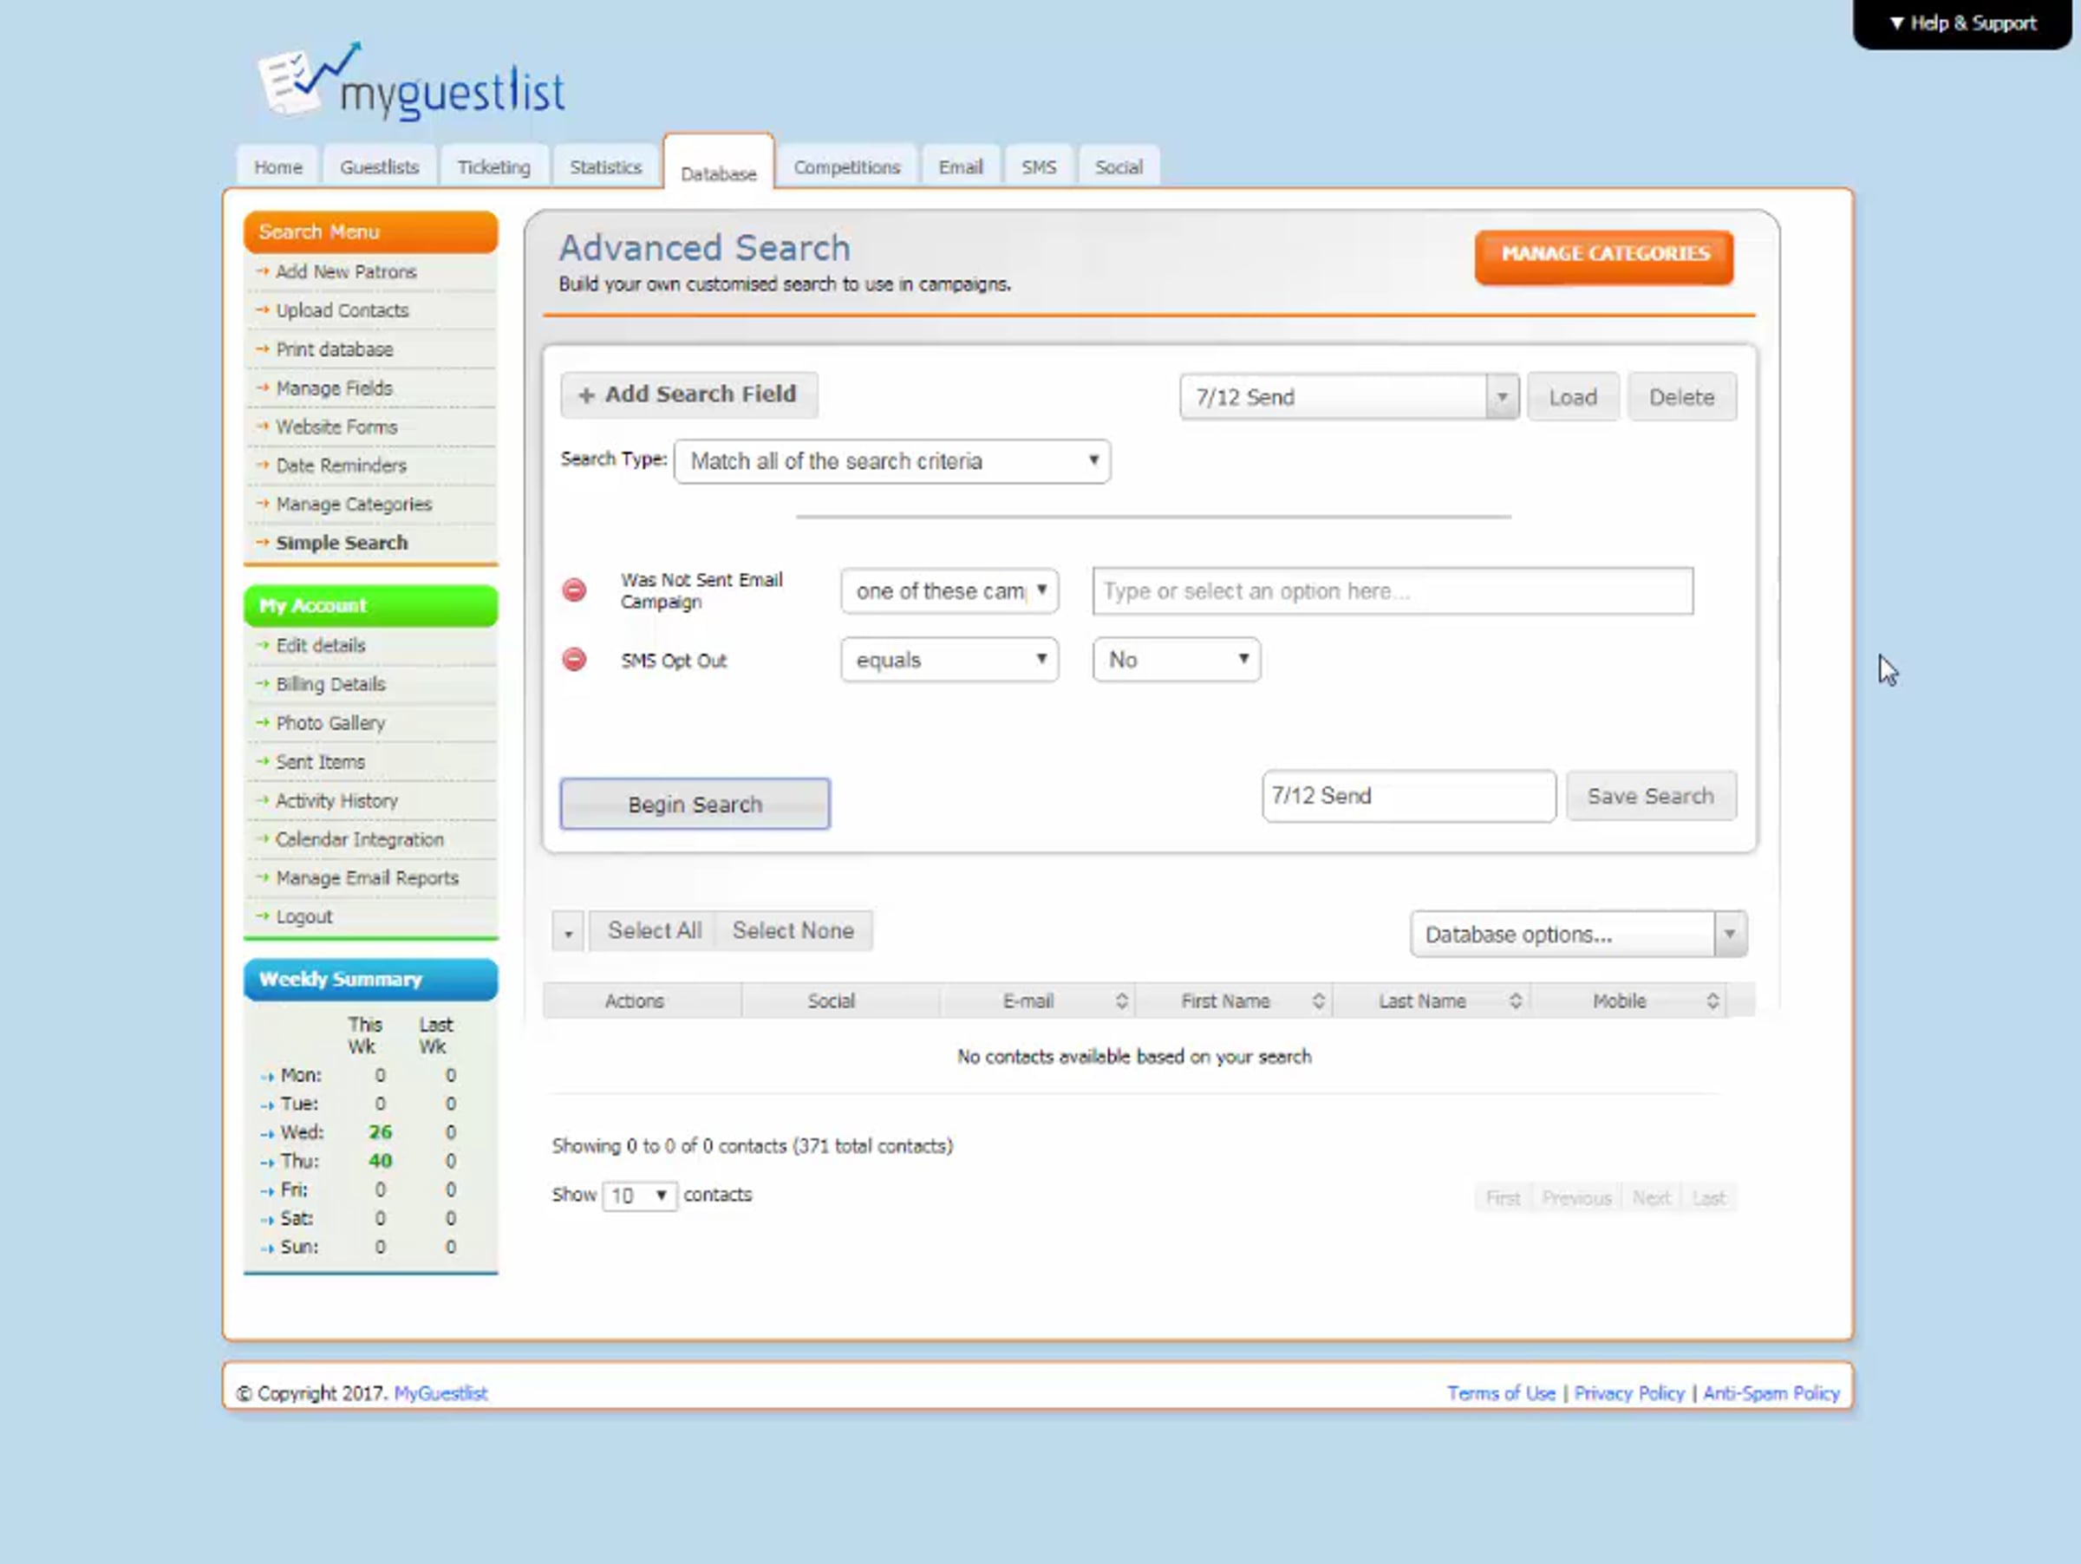Sort contacts by E-mail column arrows
Screen dimensions: 2081x1564
(1121, 1001)
